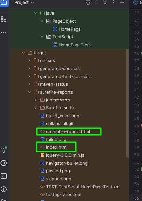Collapse all with the Project toolbar icon
The width and height of the screenshot is (142, 201).
105,2
